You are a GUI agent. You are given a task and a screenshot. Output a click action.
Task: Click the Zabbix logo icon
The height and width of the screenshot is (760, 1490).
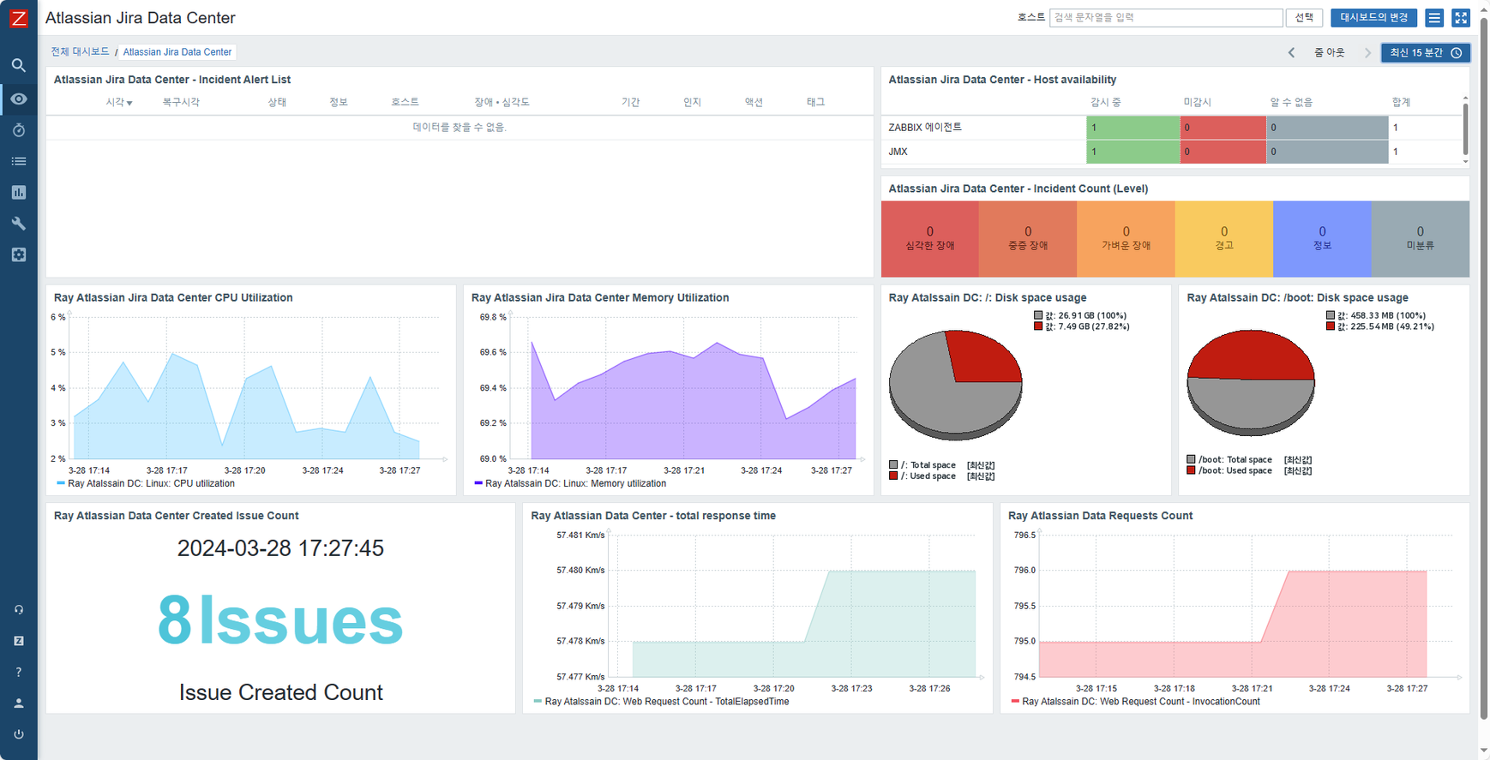pos(19,18)
